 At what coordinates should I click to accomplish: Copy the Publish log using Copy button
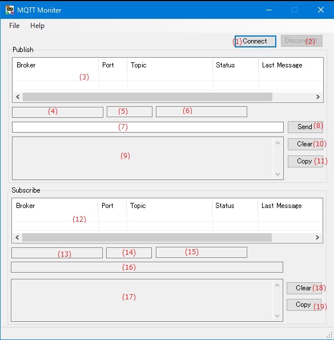[305, 161]
